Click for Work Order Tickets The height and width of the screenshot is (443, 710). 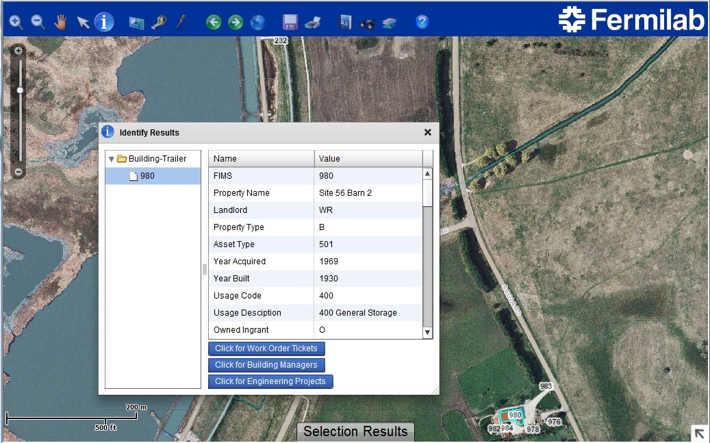[x=266, y=349]
